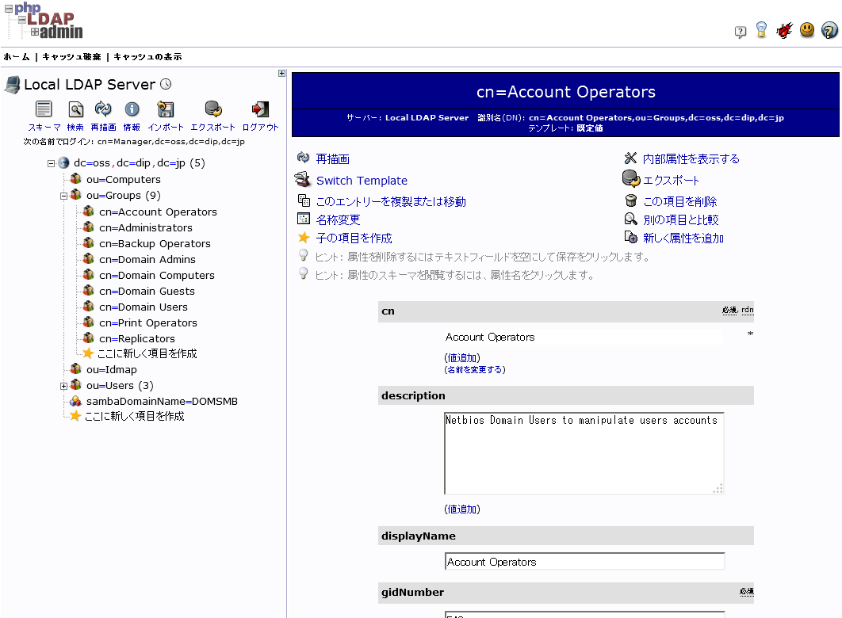This screenshot has height=618, width=842.
Task: Click the small plus toggle atop the tree panel
Action: [x=282, y=73]
